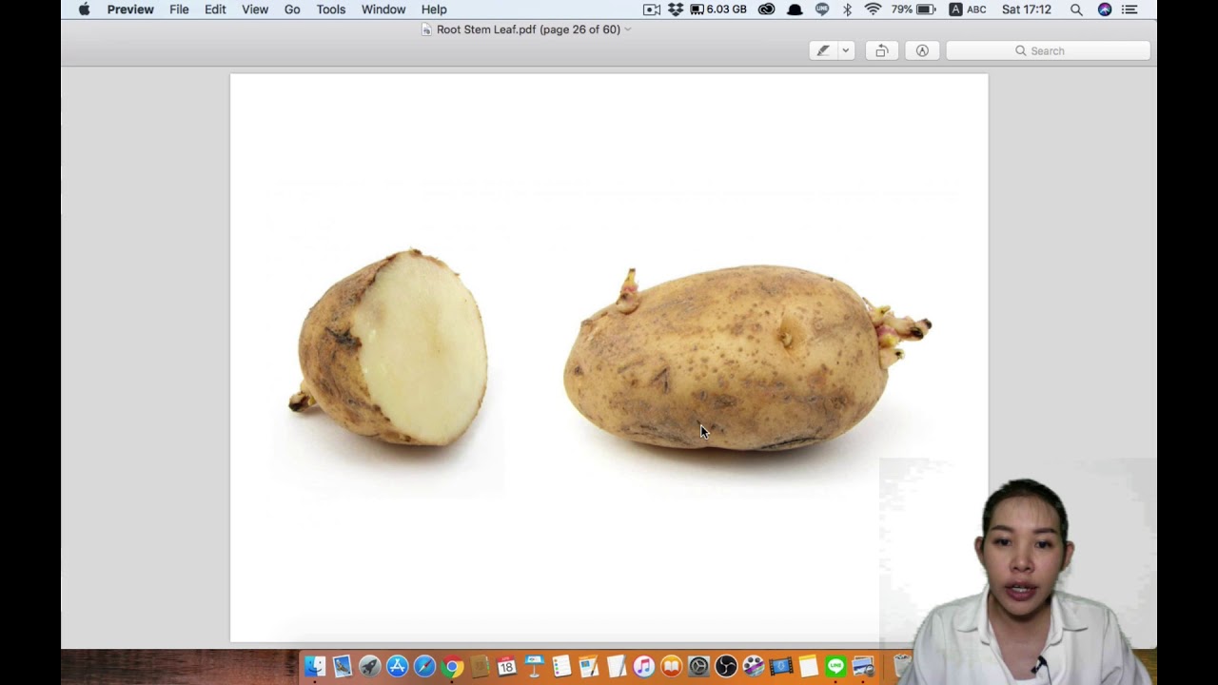This screenshot has width=1218, height=685.
Task: Launch LINE green icon in Dock
Action: 835,667
